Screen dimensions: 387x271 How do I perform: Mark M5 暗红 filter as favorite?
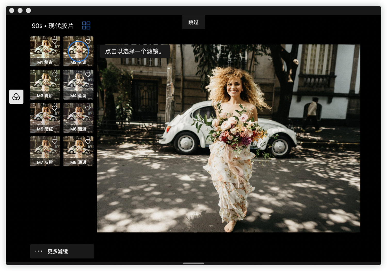54,108
